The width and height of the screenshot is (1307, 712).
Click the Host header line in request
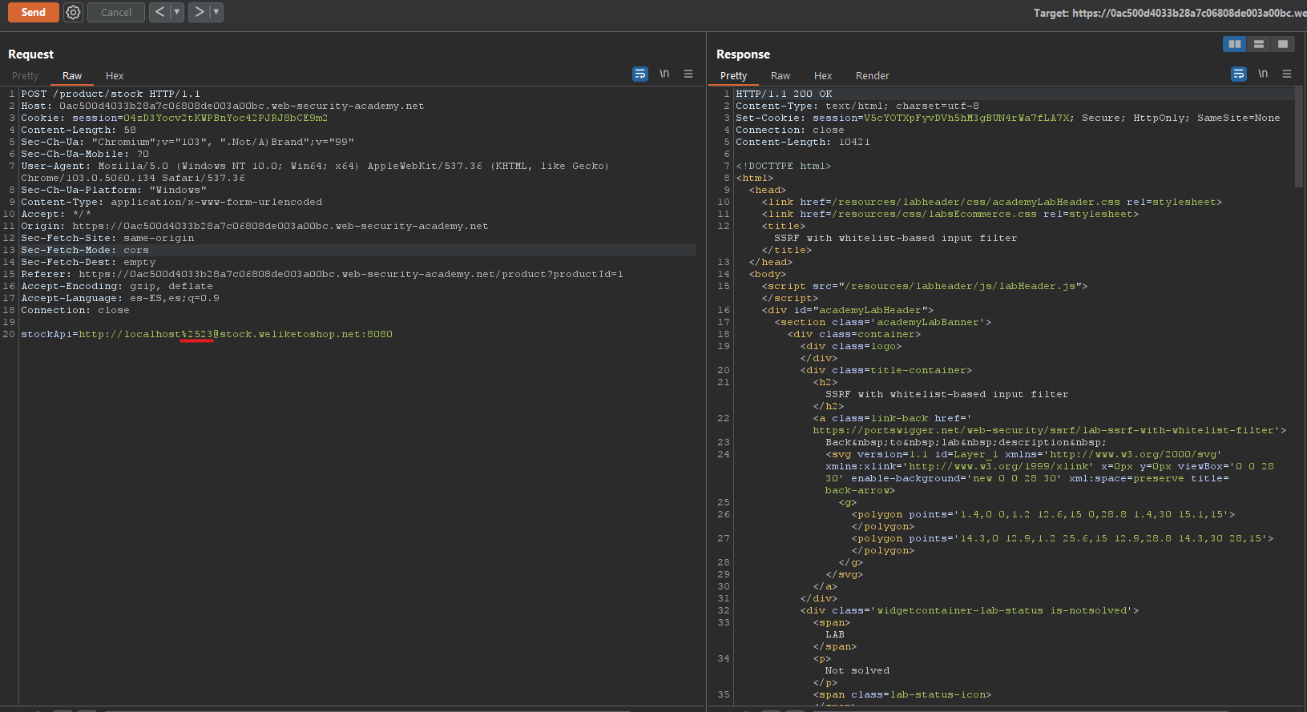223,106
